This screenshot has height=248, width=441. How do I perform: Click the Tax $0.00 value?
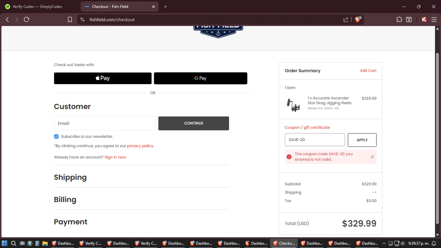pos(371,201)
